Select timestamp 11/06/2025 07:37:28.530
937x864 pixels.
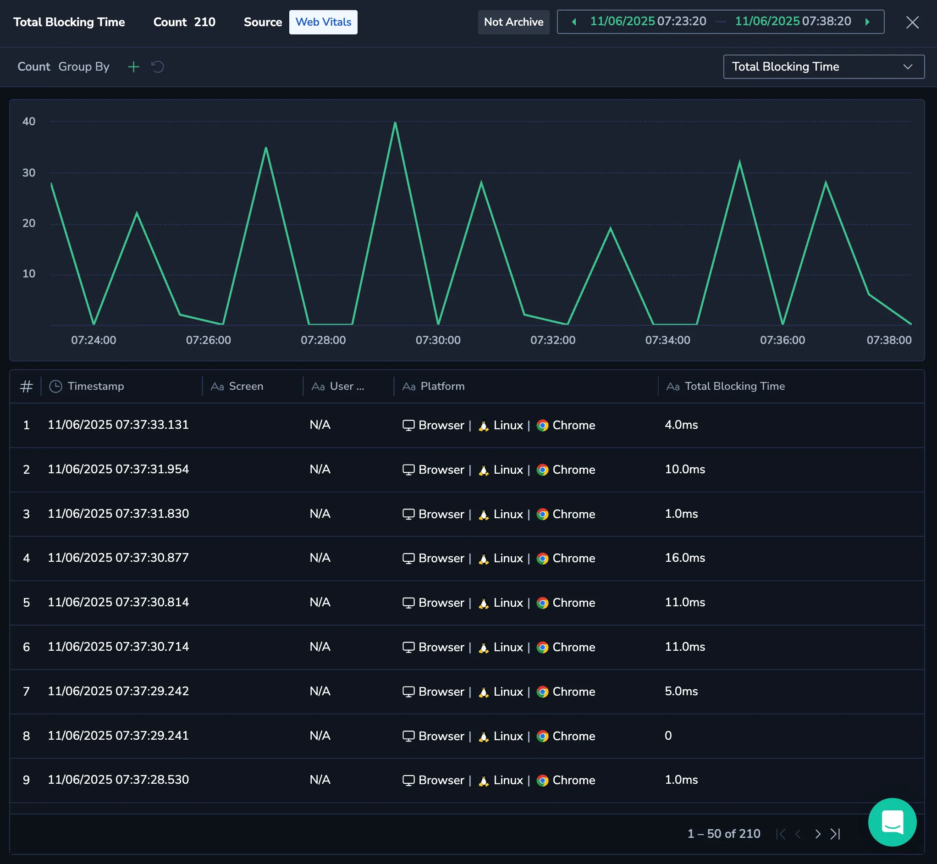coord(118,780)
